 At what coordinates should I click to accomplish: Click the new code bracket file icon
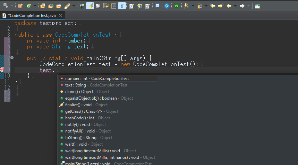click(x=131, y=6)
